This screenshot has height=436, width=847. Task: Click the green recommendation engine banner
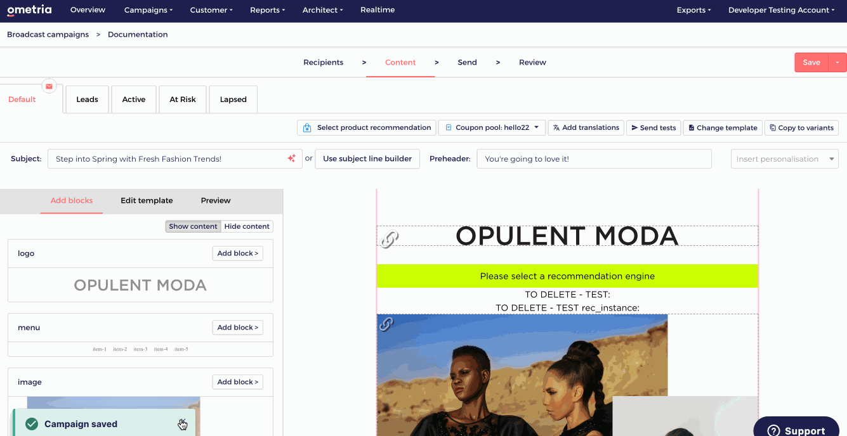pos(567,276)
